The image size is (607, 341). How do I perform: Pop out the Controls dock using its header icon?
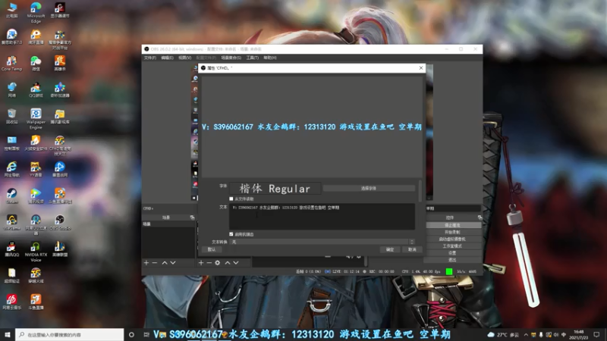pos(480,217)
